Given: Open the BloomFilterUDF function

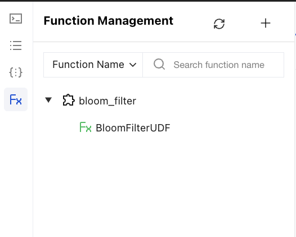Looking at the screenshot, I should (x=133, y=128).
